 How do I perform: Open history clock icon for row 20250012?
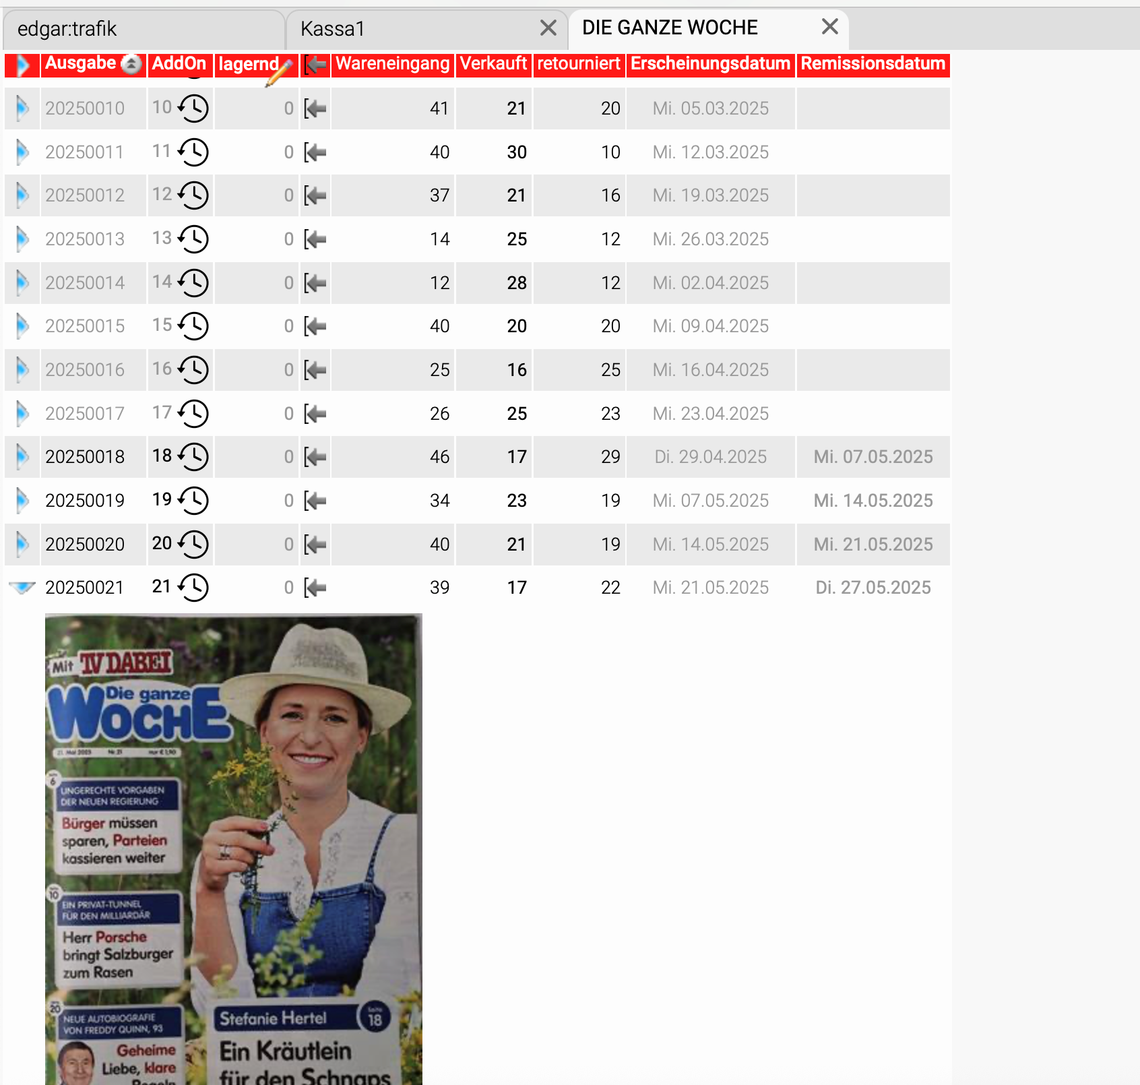pos(193,195)
